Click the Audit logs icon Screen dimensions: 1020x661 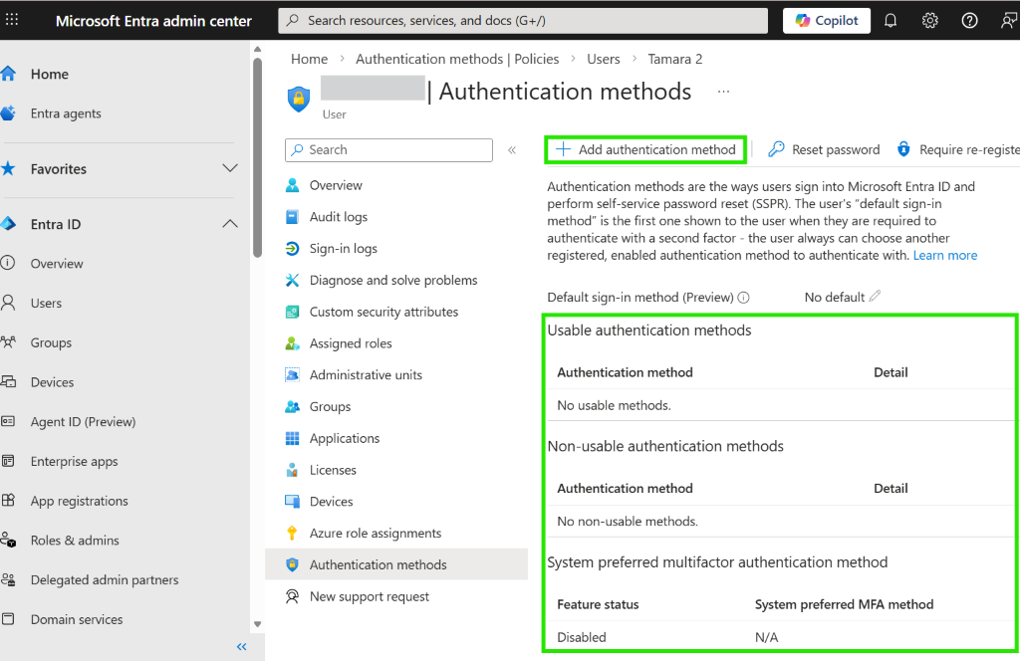click(292, 217)
